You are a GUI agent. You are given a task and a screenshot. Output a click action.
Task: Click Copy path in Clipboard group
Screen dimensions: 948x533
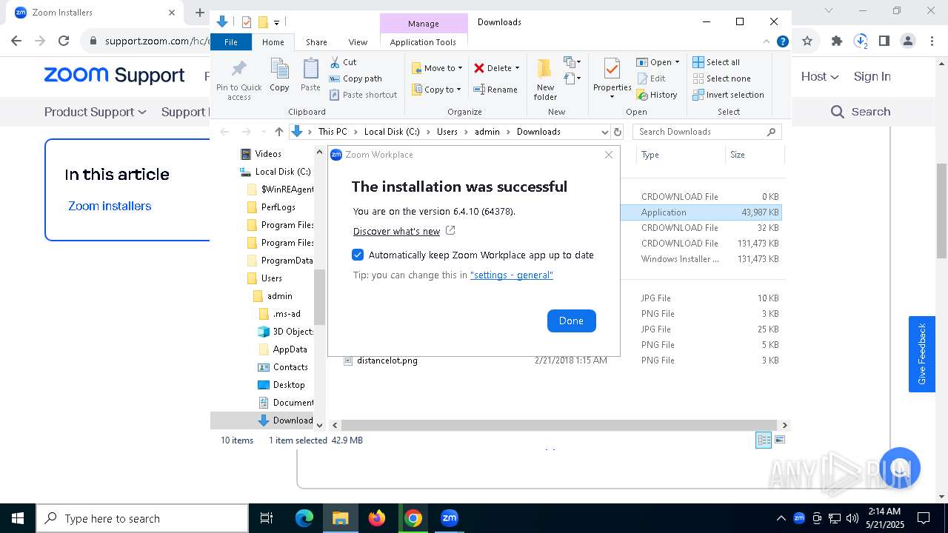coord(355,78)
